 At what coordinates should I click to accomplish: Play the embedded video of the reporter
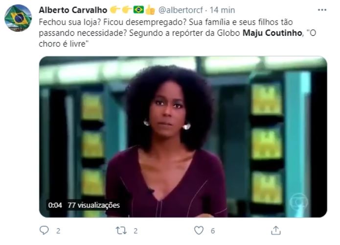pos(183,137)
